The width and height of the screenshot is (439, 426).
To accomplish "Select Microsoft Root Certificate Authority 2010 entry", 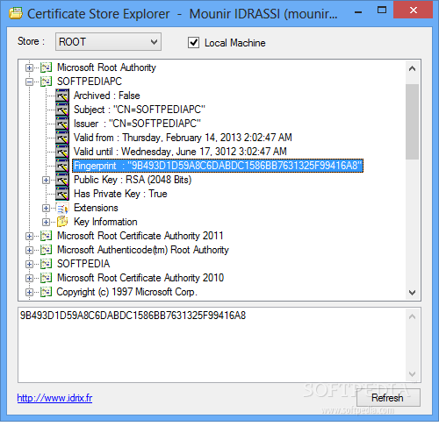I will coord(140,278).
